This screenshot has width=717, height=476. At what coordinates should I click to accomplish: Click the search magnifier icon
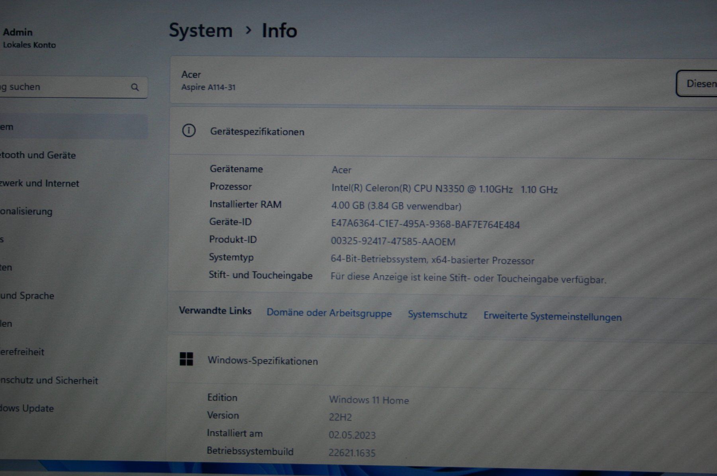point(135,87)
